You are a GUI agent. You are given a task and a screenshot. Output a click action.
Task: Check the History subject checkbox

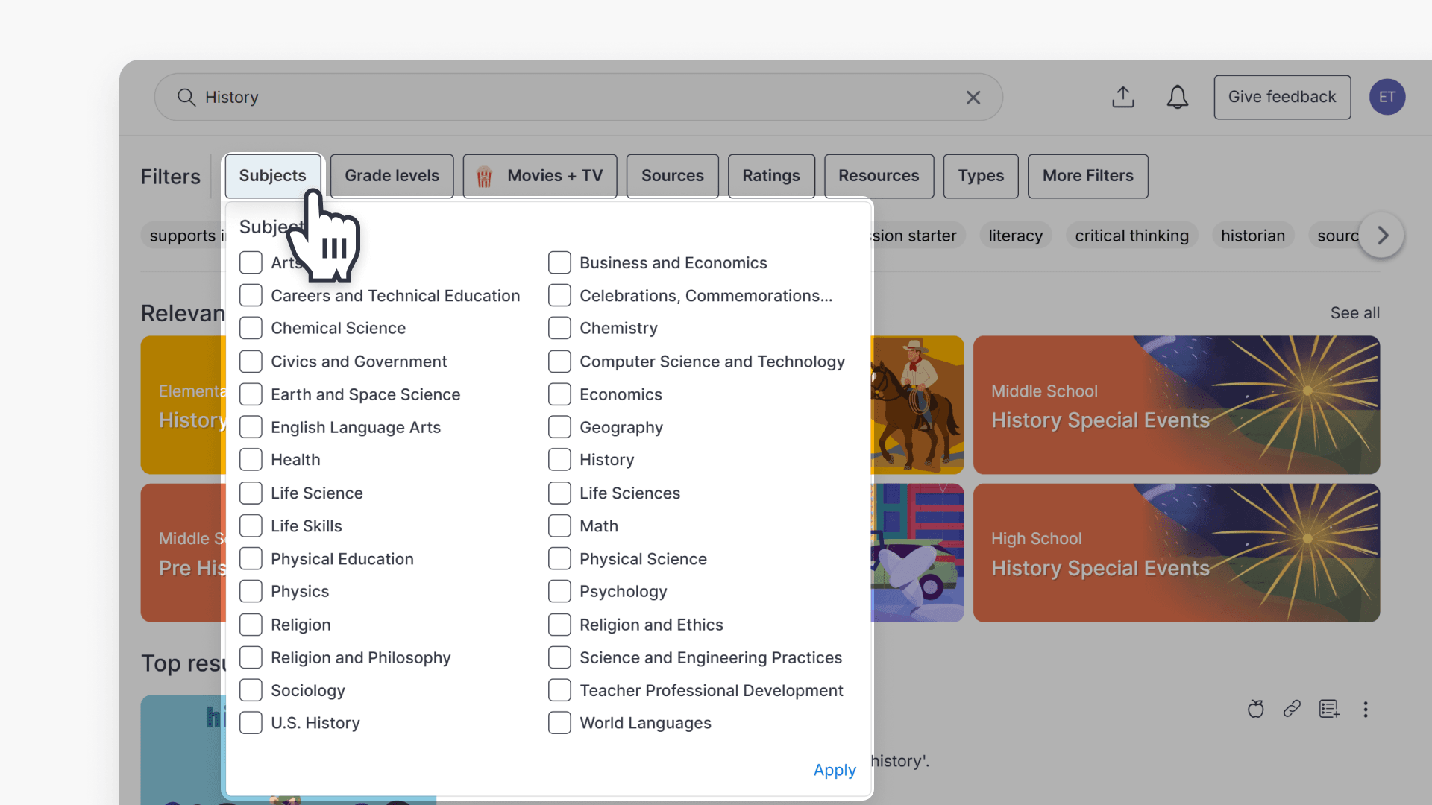[x=559, y=459]
